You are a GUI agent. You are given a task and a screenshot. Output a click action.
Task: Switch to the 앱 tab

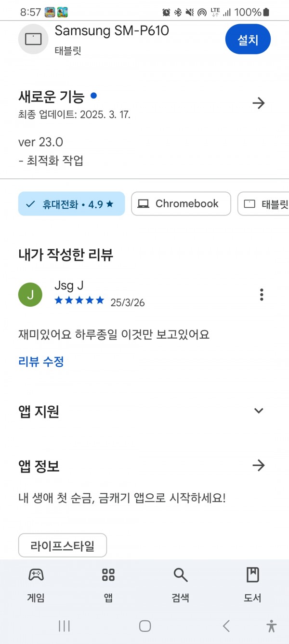click(108, 585)
